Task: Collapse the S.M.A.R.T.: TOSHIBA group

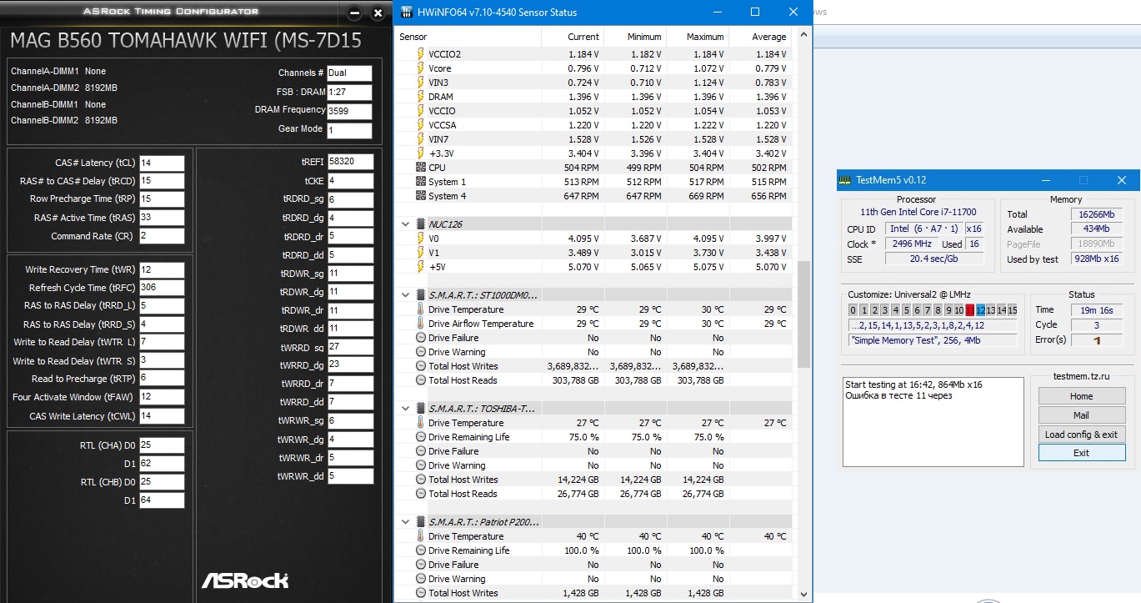Action: point(406,408)
